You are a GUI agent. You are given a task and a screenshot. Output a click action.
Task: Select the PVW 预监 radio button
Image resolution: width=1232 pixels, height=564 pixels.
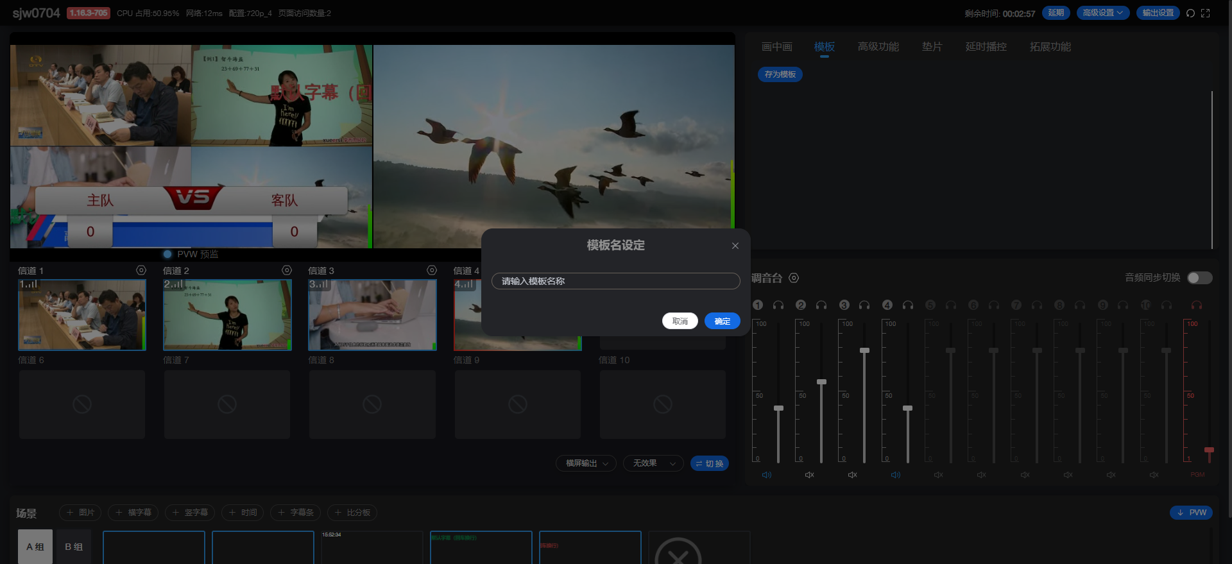point(168,254)
